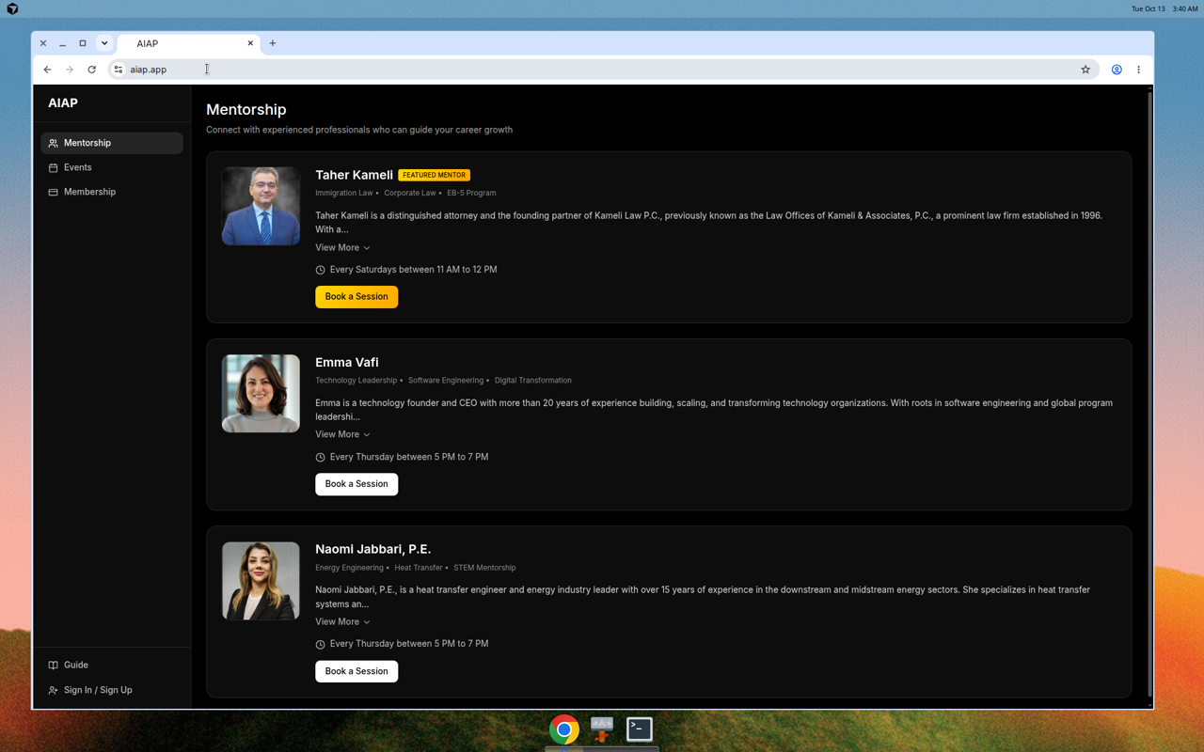Click the AIAP logo text
Screen dimensions: 1204x752
coord(63,103)
